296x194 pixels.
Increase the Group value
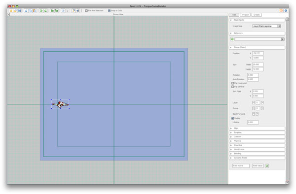tap(262, 108)
